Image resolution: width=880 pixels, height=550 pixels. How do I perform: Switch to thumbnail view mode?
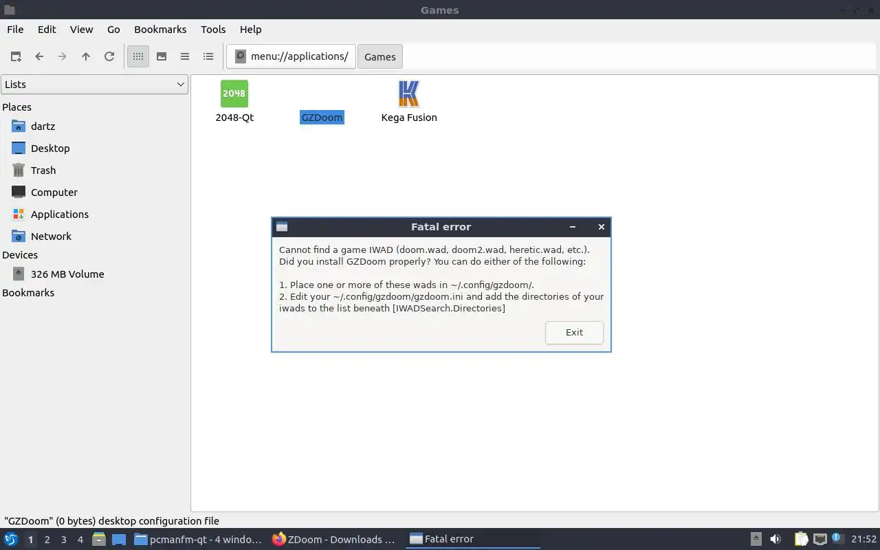pos(162,56)
